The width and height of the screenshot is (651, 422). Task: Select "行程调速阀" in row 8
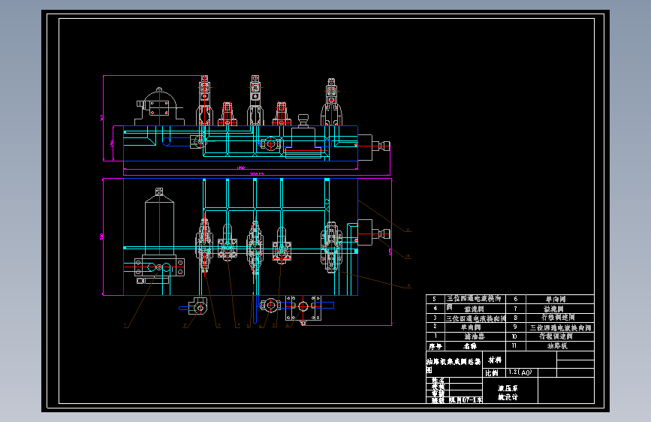point(558,318)
